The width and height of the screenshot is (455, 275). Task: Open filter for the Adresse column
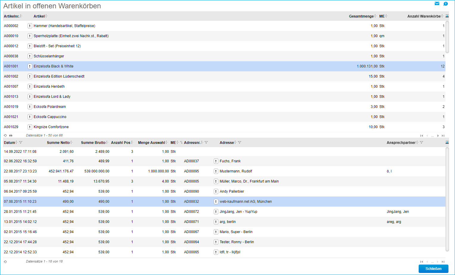[x=240, y=143]
